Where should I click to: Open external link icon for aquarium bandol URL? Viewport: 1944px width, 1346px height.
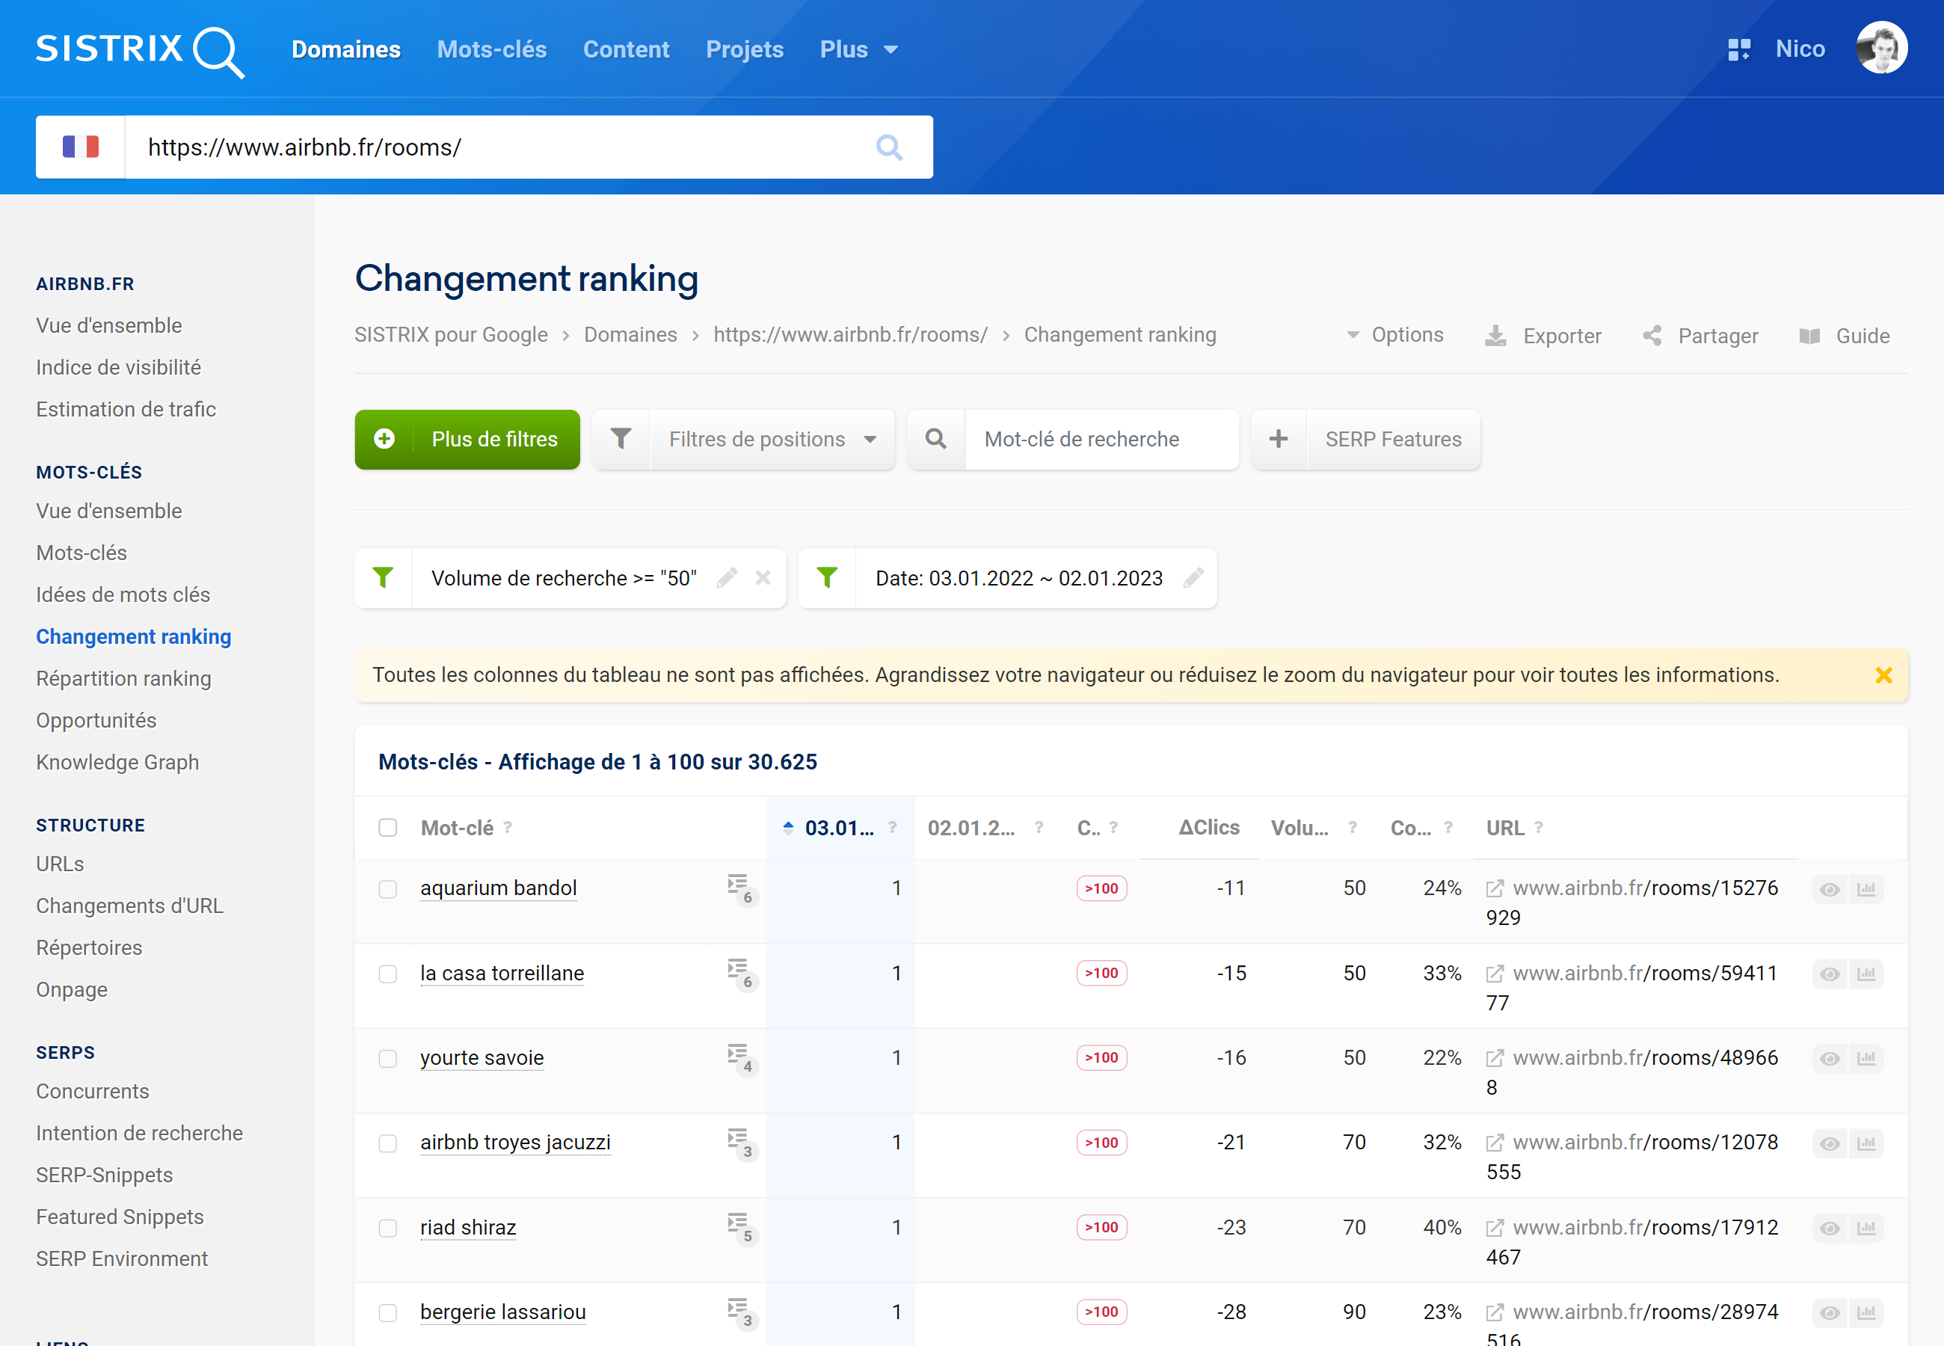1495,889
